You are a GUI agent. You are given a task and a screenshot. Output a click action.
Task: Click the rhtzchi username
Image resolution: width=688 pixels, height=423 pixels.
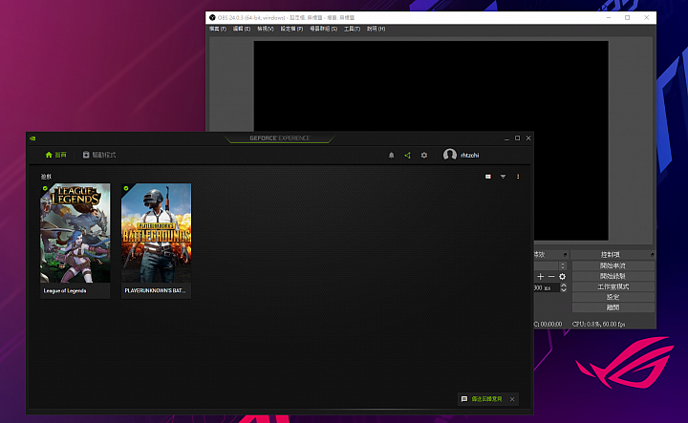pyautogui.click(x=469, y=156)
